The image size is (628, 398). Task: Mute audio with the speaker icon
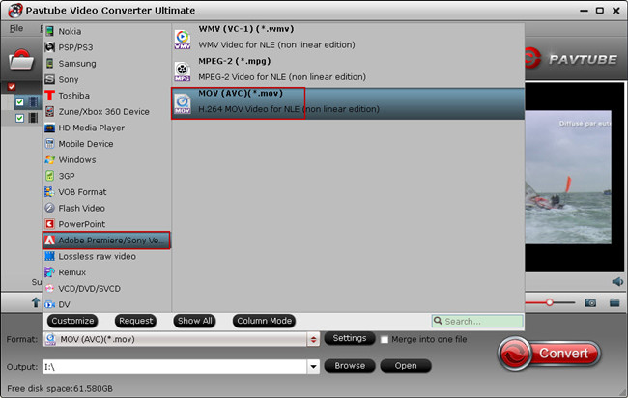(617, 281)
